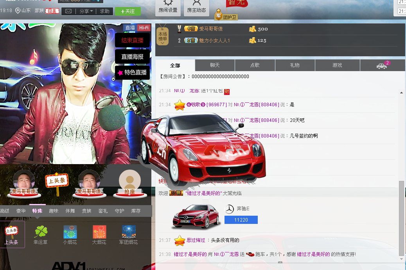
Task: Open the 分享 share dropdown
Action: click(86, 11)
